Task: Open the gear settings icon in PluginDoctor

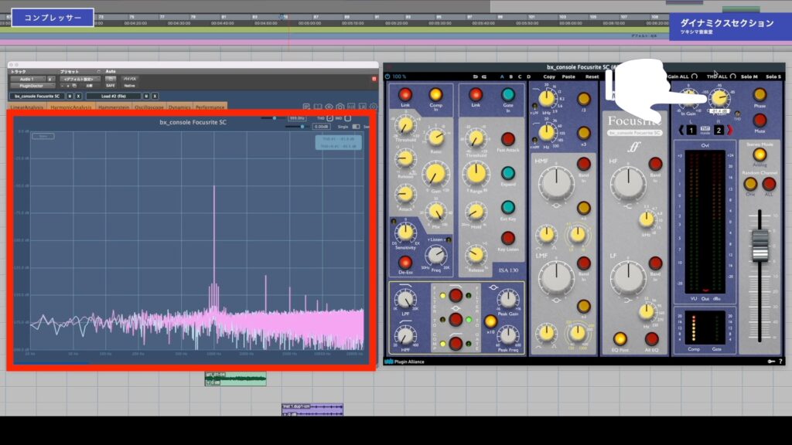Action: pyautogui.click(x=374, y=107)
